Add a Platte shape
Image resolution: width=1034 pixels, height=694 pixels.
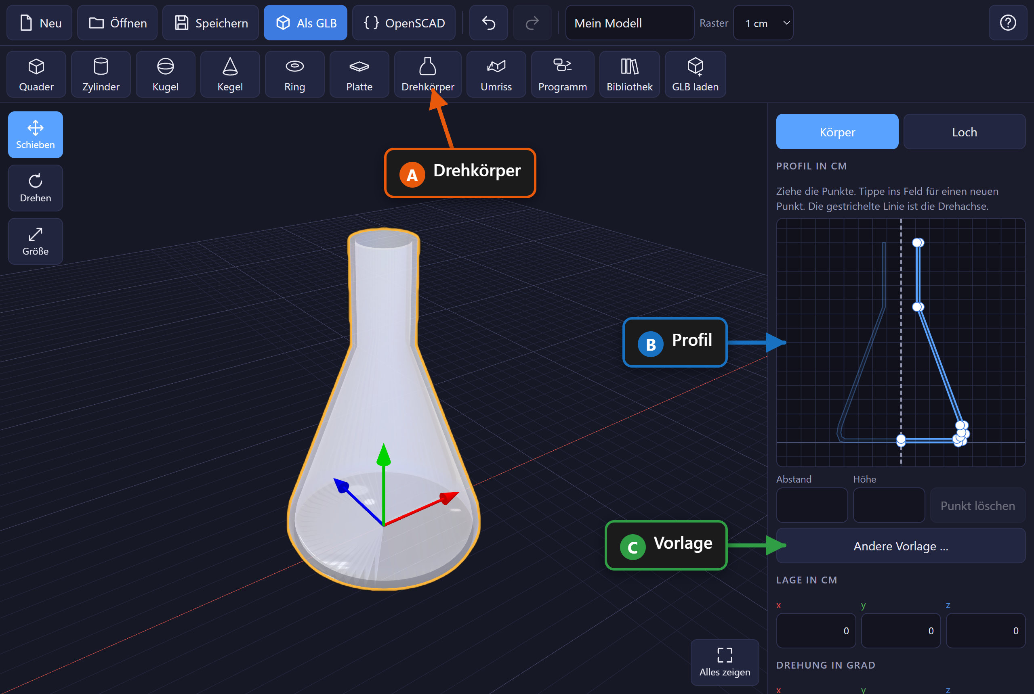(359, 74)
